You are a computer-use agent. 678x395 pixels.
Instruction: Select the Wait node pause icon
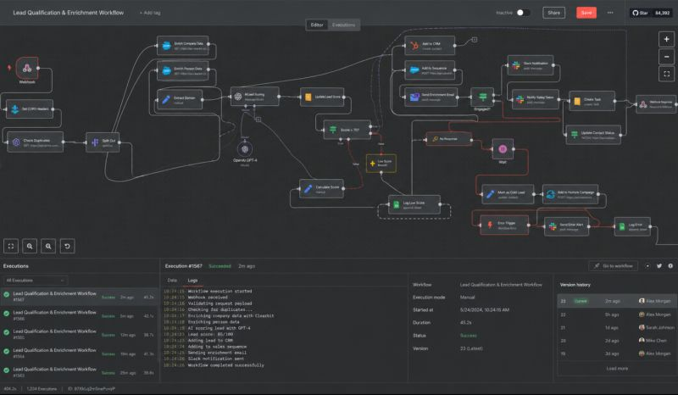[x=503, y=149]
